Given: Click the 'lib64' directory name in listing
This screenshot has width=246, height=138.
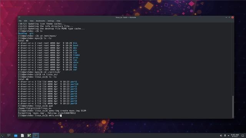Looking at the screenshot, I should tap(76, 55).
